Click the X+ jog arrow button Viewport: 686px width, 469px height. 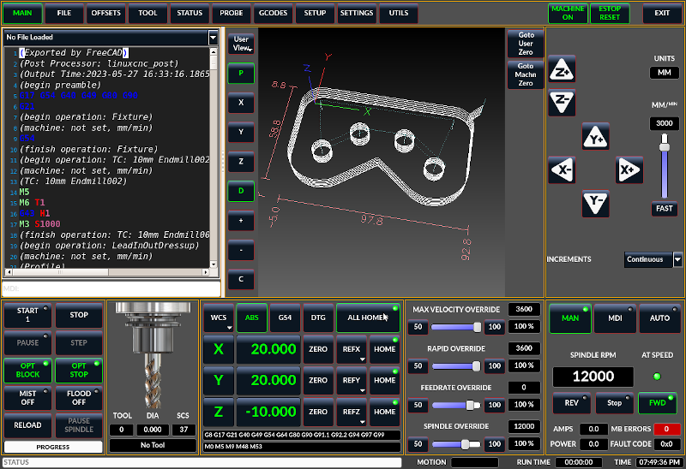coord(629,170)
